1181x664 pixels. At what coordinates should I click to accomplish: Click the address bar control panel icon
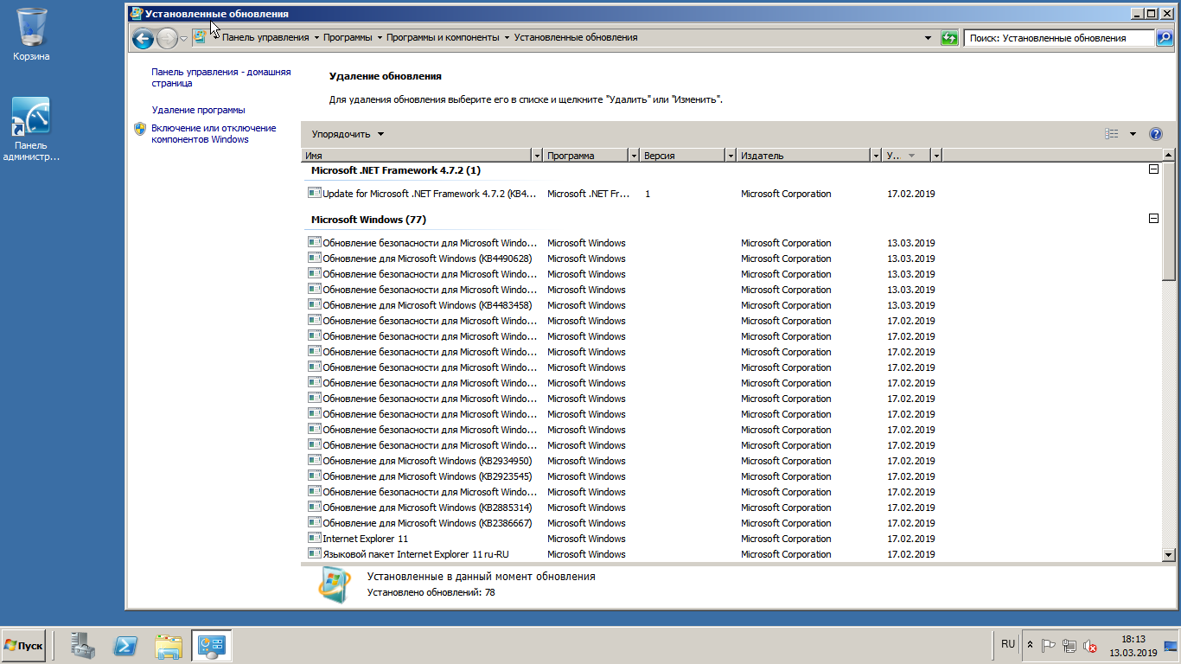tap(200, 37)
